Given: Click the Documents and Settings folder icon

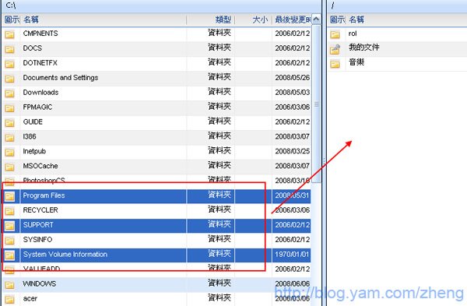Looking at the screenshot, I should 9,79.
